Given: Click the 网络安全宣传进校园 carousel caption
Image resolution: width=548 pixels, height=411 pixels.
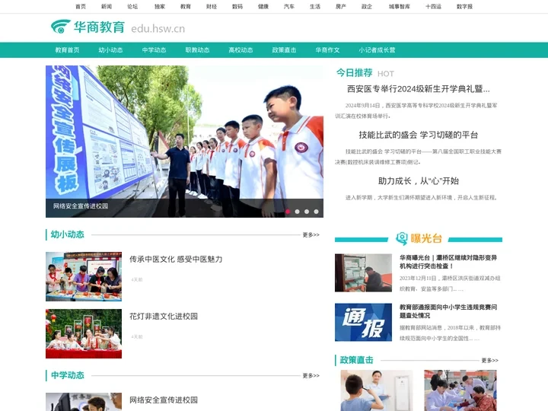Looking at the screenshot, I should 81,206.
